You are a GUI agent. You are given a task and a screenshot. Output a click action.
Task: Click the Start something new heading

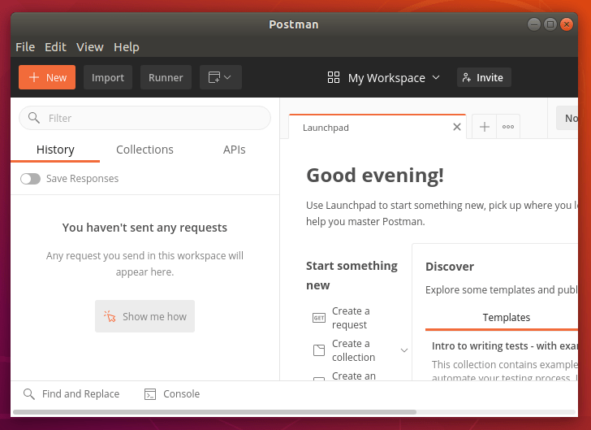pos(352,276)
